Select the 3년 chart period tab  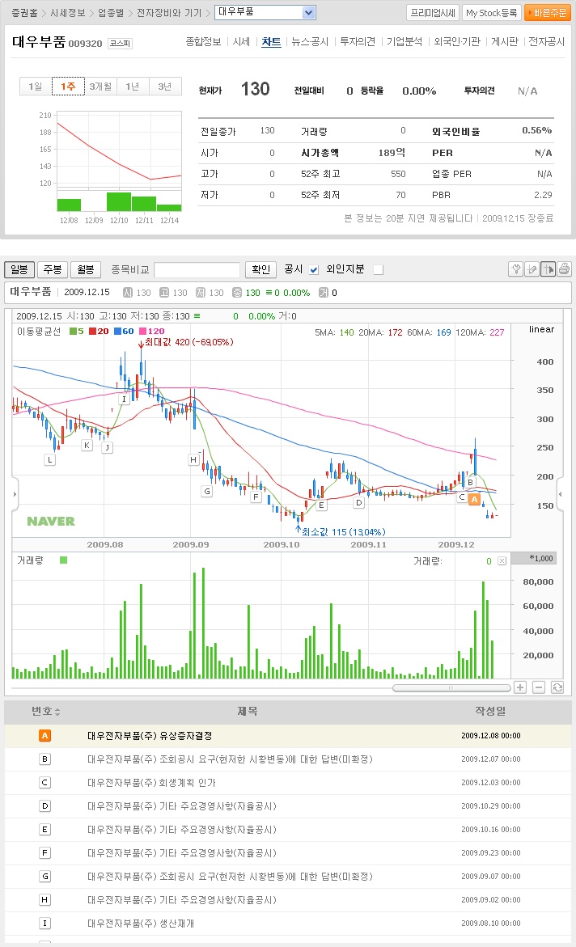pyautogui.click(x=165, y=87)
